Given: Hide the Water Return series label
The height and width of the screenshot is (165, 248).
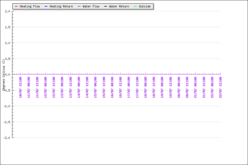Looking at the screenshot, I should click(119, 6).
